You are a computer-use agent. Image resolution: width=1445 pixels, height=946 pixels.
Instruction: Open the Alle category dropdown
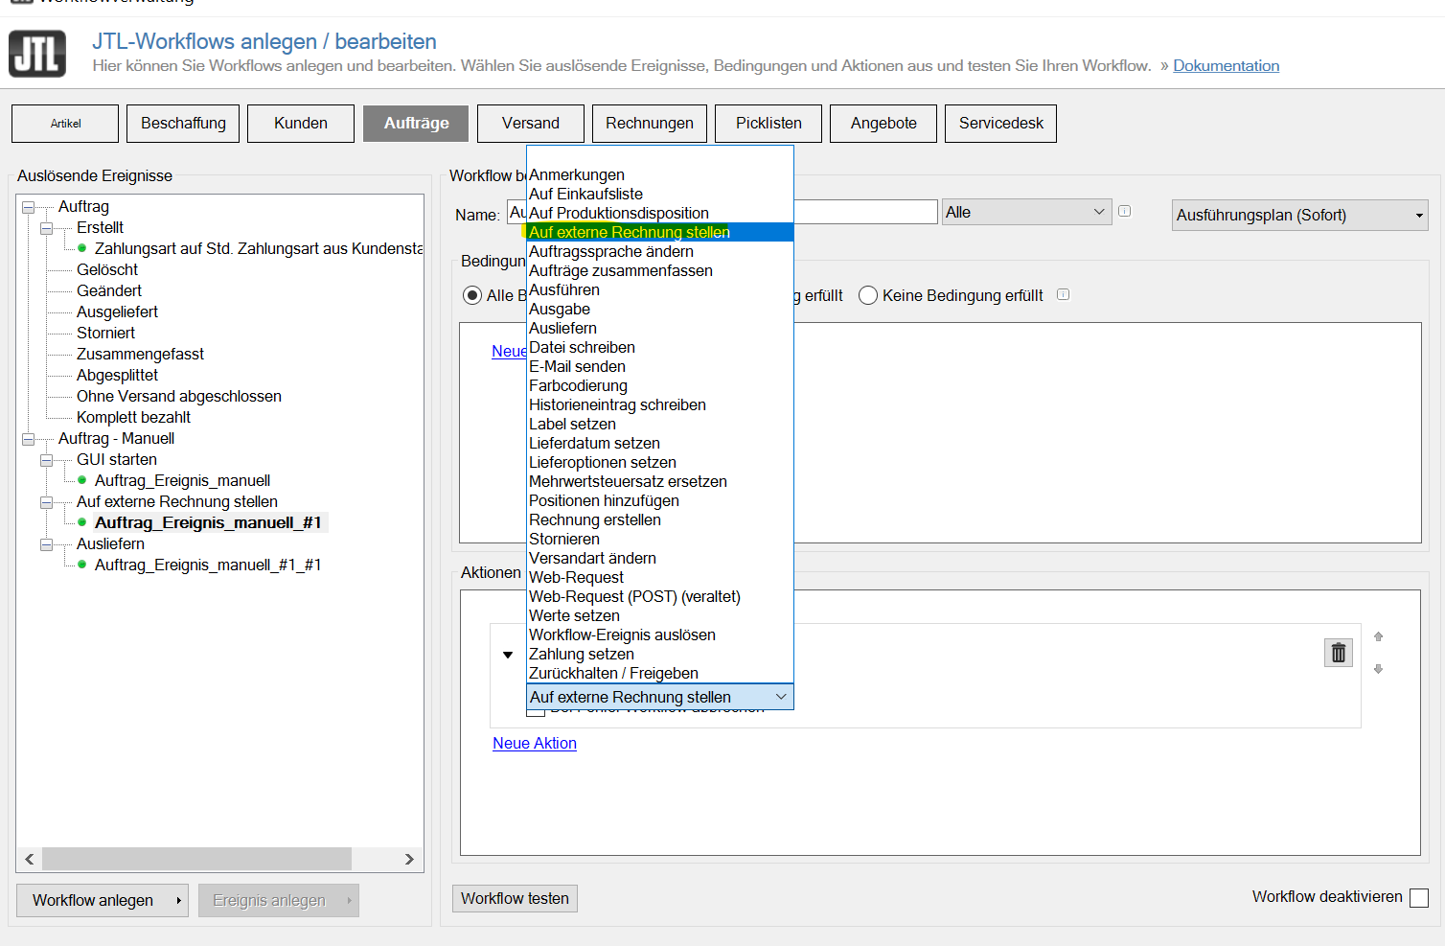pyautogui.click(x=1026, y=212)
